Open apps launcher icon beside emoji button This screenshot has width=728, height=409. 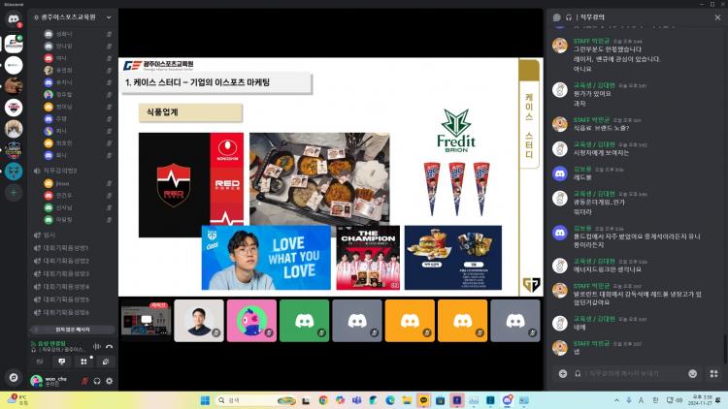713,374
